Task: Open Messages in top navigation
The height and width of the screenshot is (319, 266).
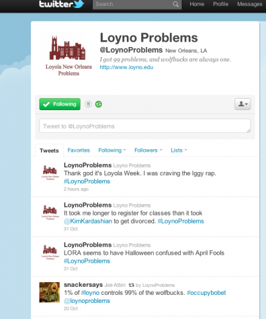Action: pyautogui.click(x=250, y=4)
